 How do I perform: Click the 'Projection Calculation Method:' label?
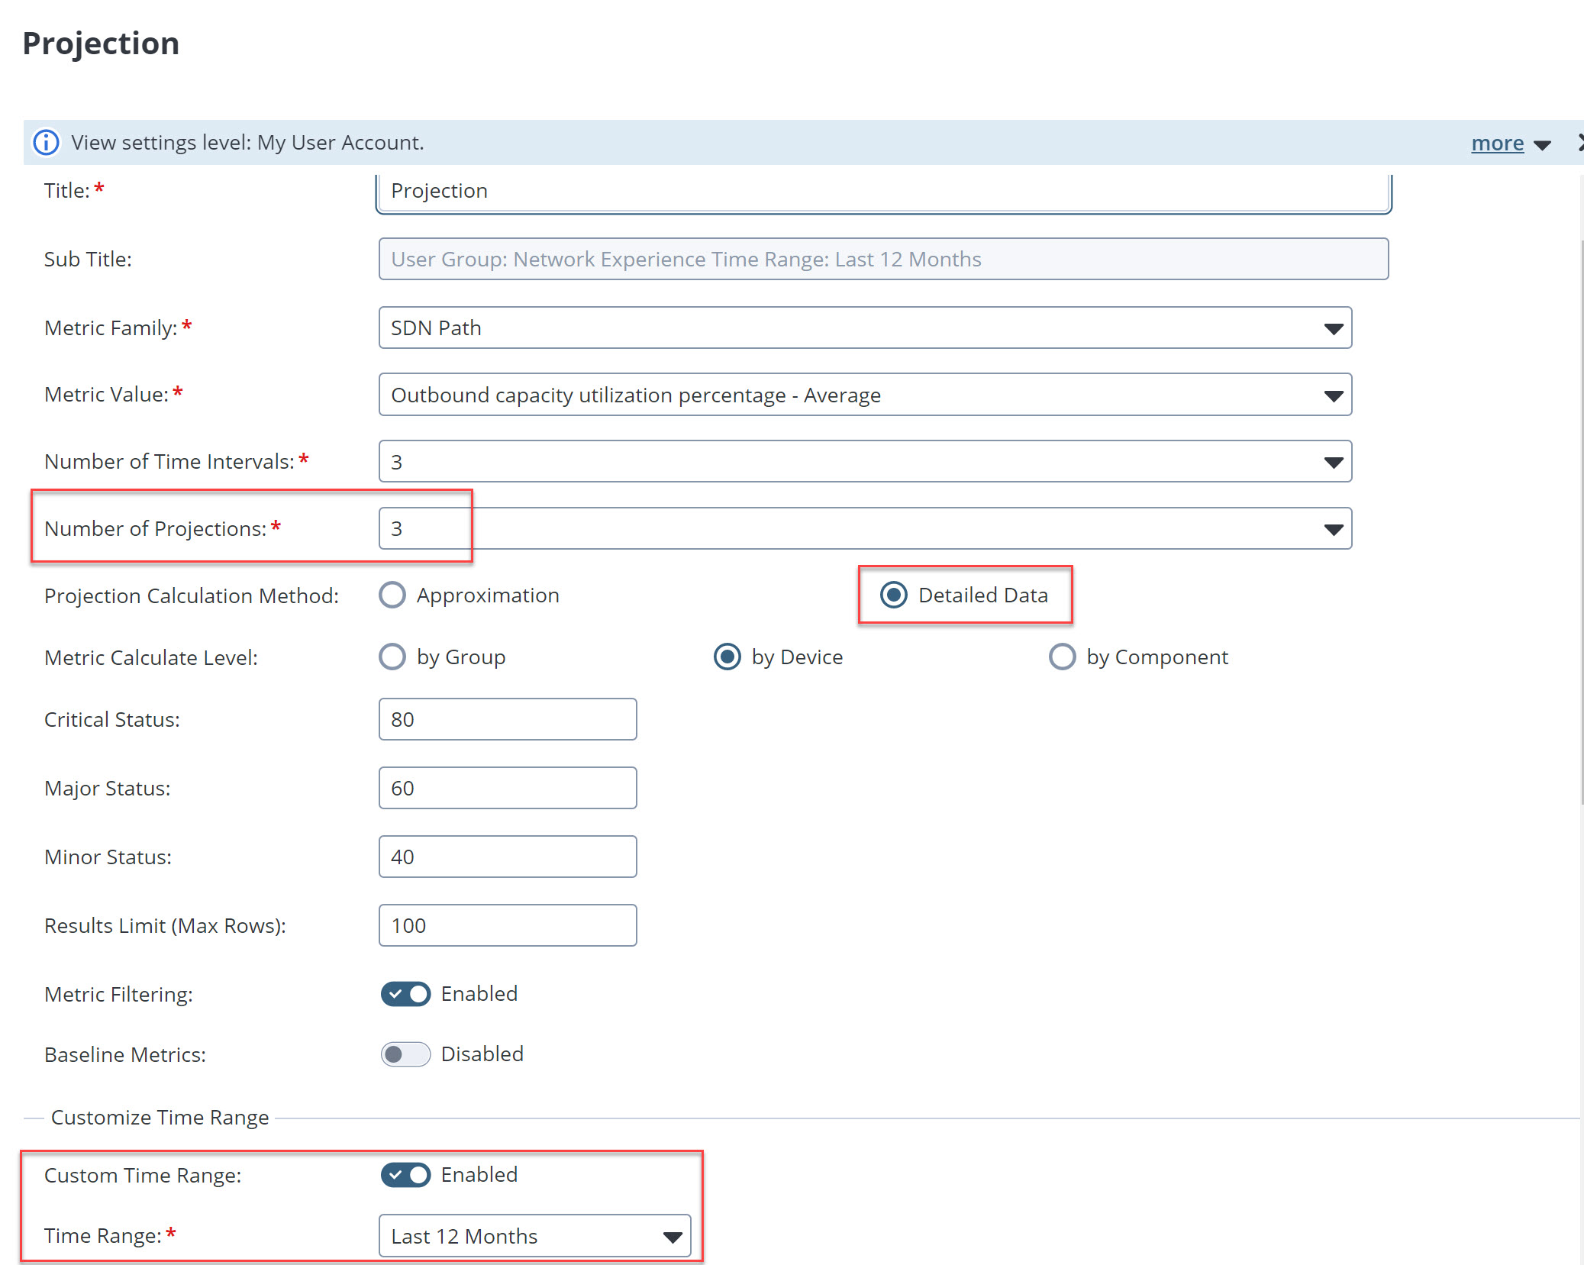(x=192, y=595)
